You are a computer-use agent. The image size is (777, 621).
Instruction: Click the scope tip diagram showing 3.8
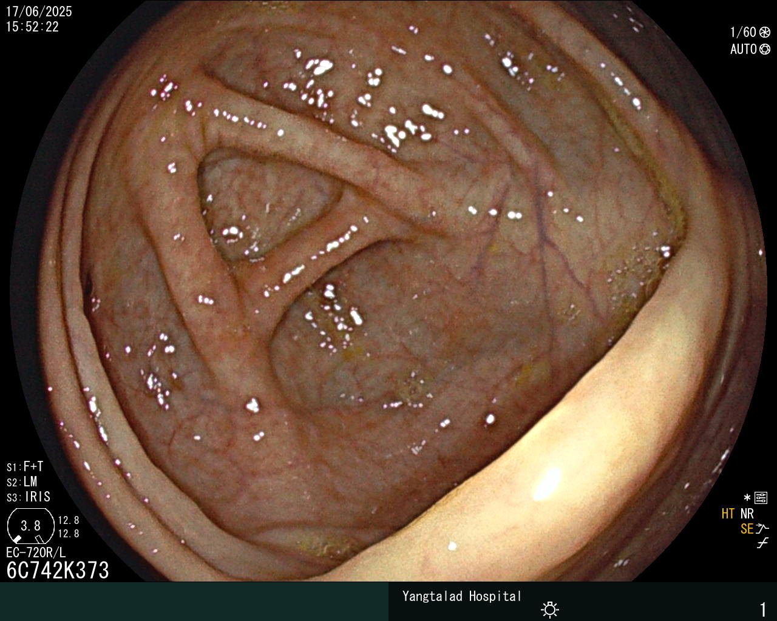point(30,526)
